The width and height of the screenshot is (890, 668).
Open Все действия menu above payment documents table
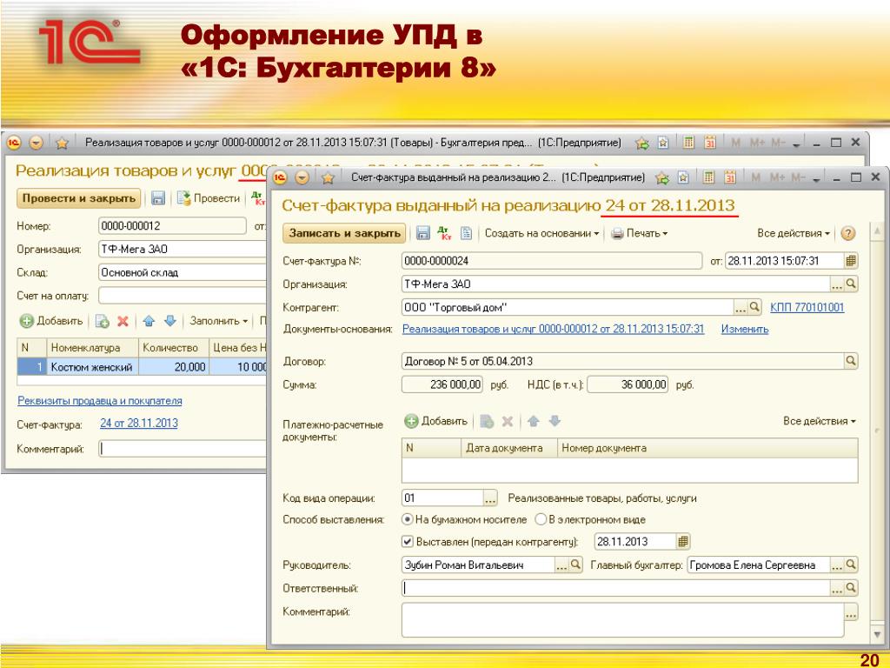(819, 421)
